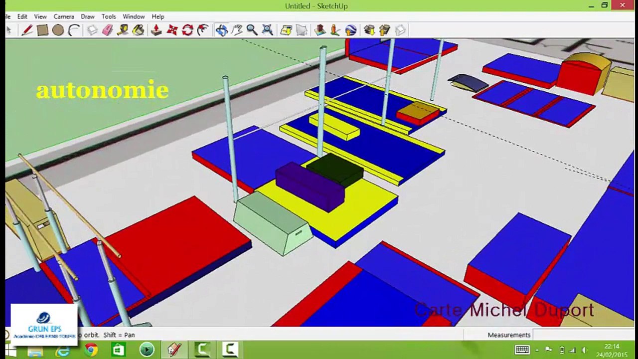The image size is (638, 359).
Task: Open the touch keyboard tray icon
Action: 522,350
